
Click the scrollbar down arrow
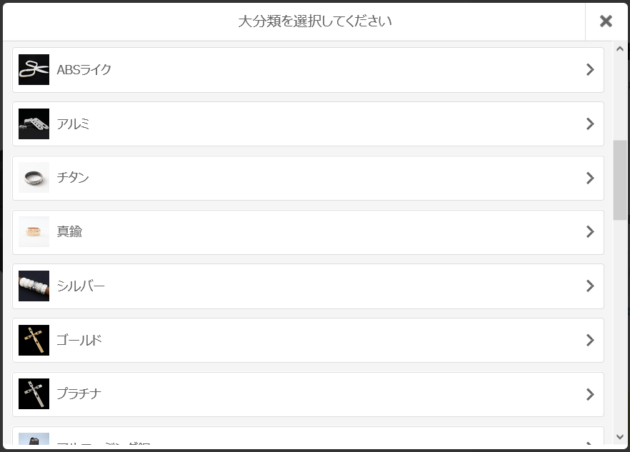[x=620, y=437]
